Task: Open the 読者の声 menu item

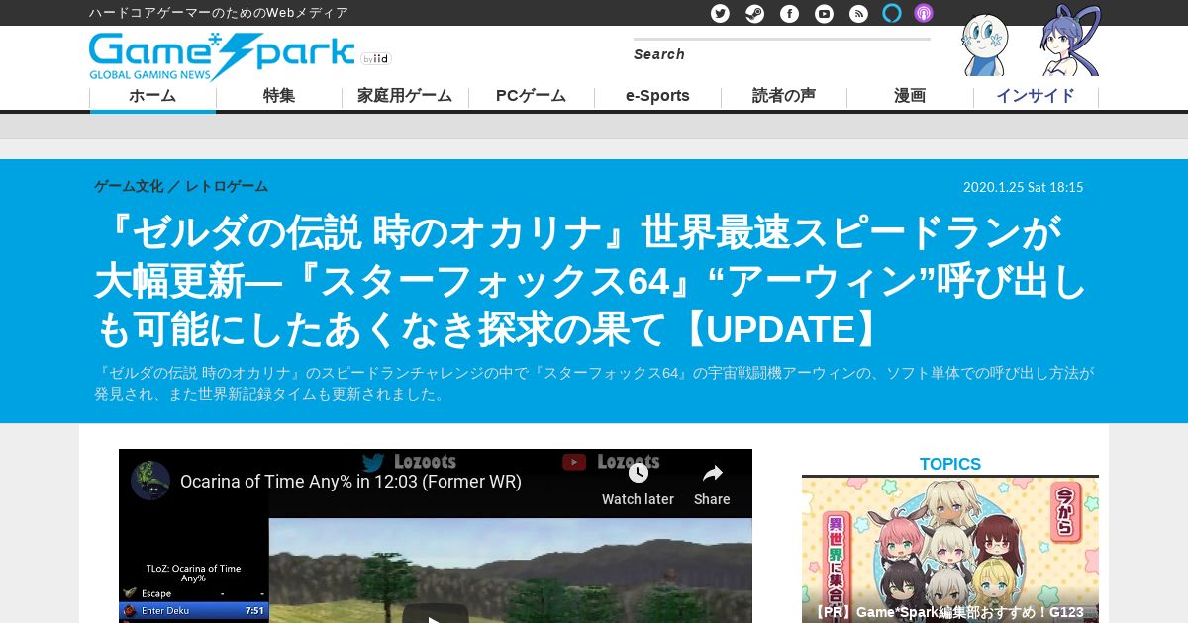Action: coord(784,96)
